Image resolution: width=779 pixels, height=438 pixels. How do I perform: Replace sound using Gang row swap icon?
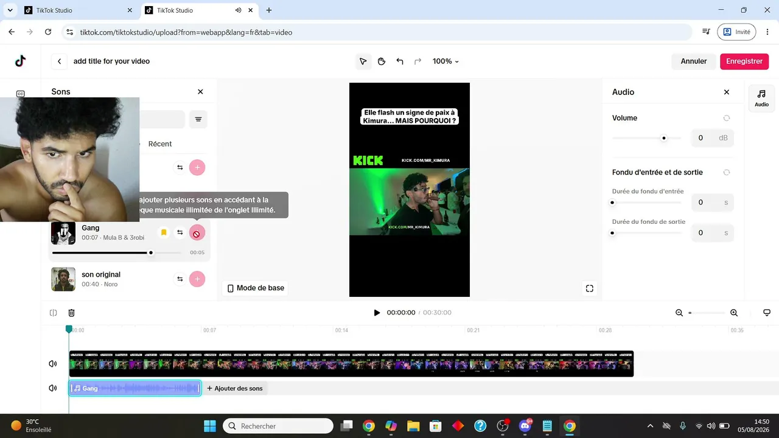point(180,233)
